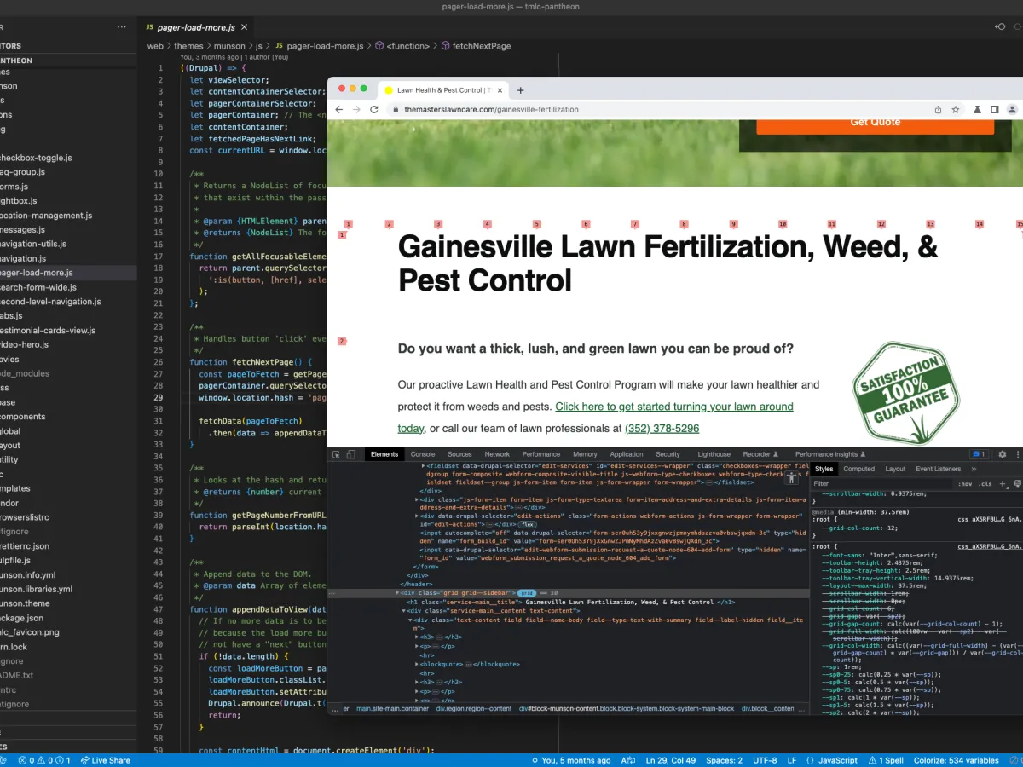This screenshot has width=1023, height=767.
Task: Show more Styles pane tabs chevron
Action: (974, 469)
